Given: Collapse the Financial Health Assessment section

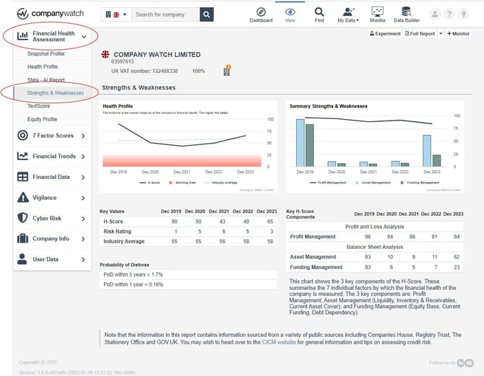Looking at the screenshot, I should pyautogui.click(x=84, y=37).
